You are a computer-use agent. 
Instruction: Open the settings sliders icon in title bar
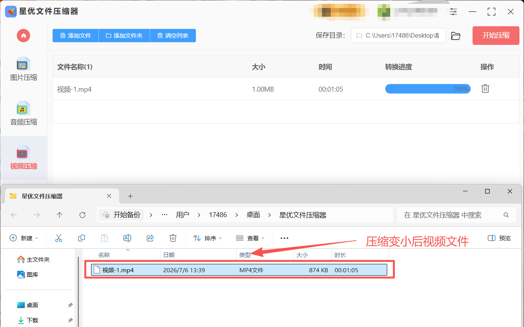[x=453, y=11]
